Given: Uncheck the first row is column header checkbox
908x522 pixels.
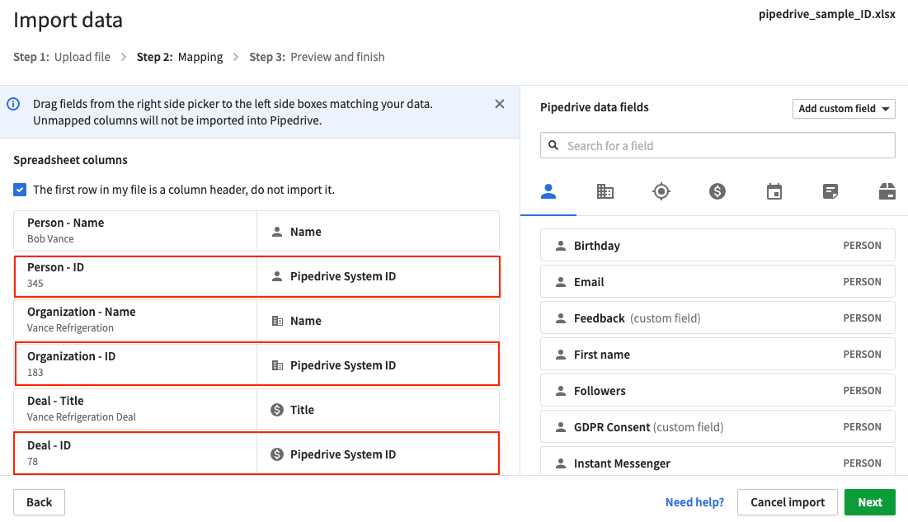Looking at the screenshot, I should coord(20,190).
